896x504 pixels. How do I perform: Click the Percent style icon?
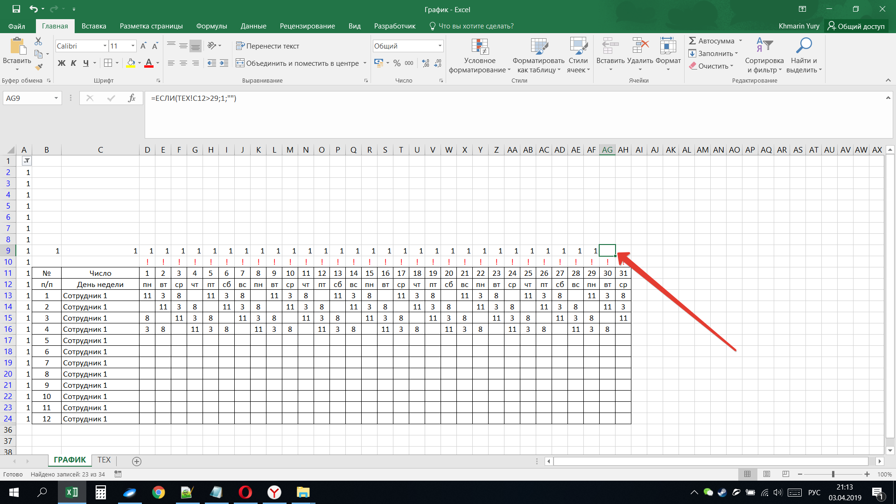coord(397,63)
